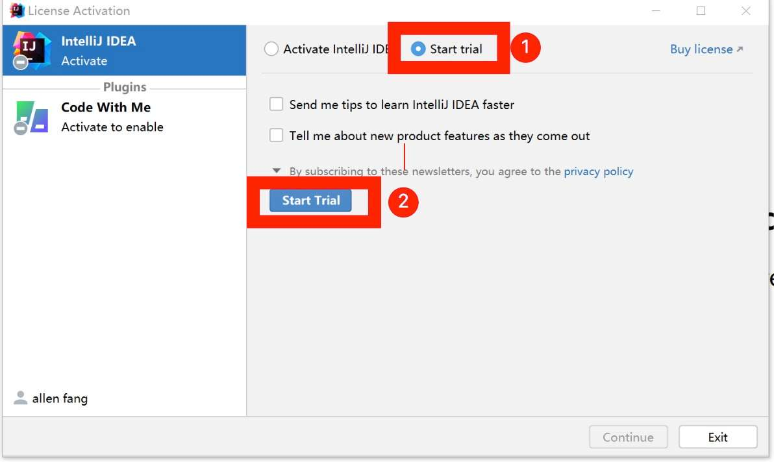This screenshot has width=774, height=462.
Task: Select Code With Me plugin entry
Action: click(x=125, y=117)
